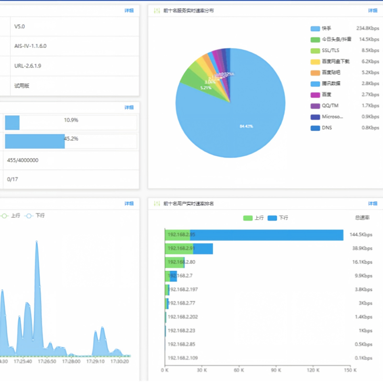Click the orange swatch at 5.2Kbps legend row

pyautogui.click(x=315, y=73)
